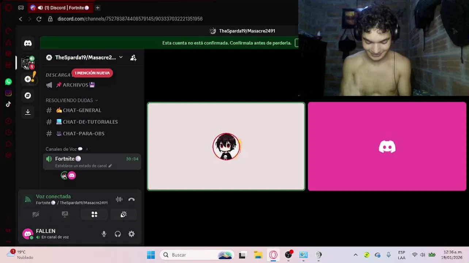Collapse the RESOLVIENDO DUDAS category
Screen dimensions: 469x263
click(x=72, y=100)
